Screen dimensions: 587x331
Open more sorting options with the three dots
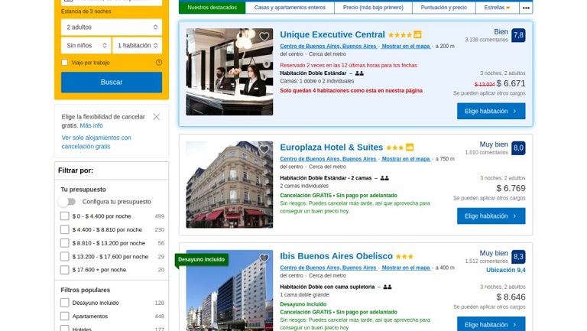(526, 8)
